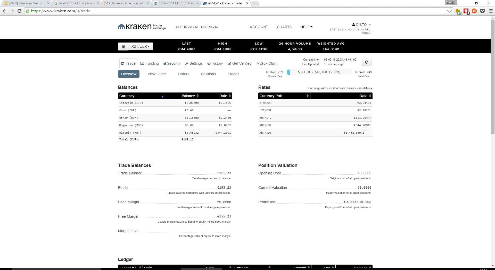This screenshot has width=495, height=270.
Task: Open the MtGox Claim tab
Action: (x=267, y=63)
